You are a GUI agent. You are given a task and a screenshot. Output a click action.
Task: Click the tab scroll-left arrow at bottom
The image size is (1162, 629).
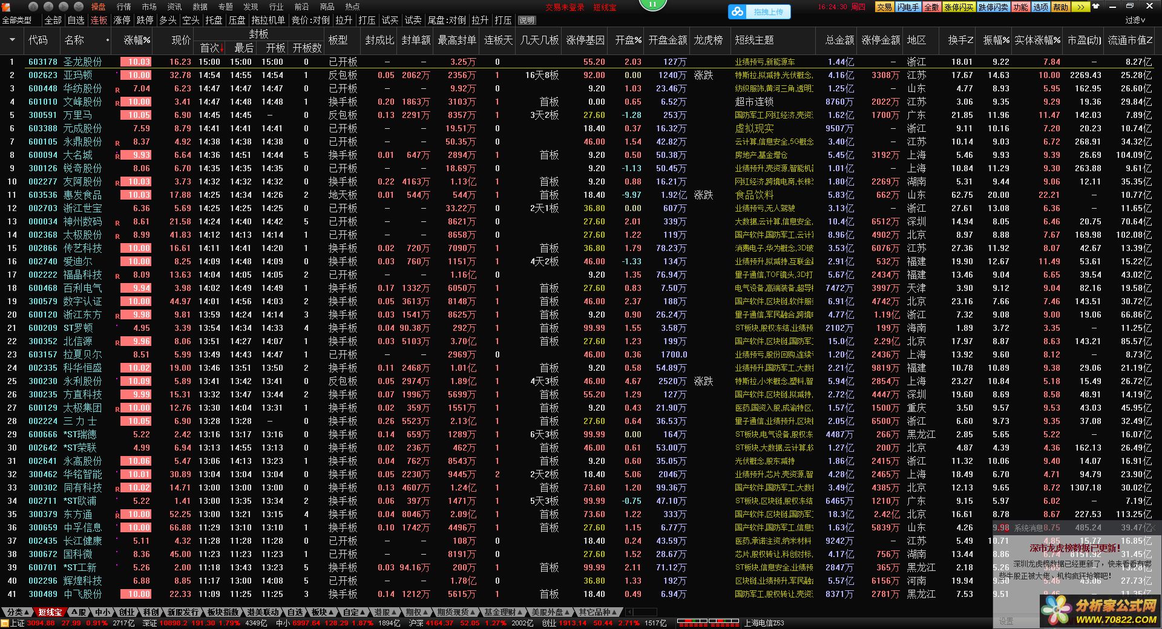coord(629,612)
